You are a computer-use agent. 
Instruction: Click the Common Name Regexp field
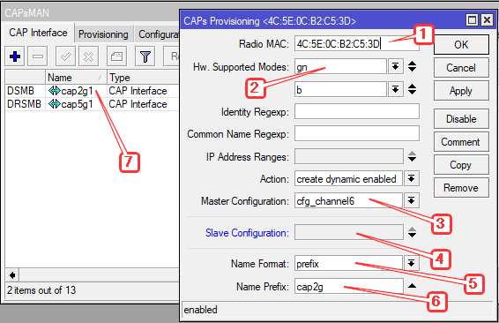tap(357, 133)
